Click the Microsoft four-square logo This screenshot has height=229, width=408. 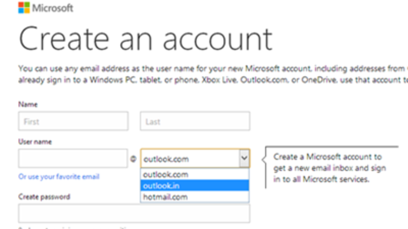24,8
